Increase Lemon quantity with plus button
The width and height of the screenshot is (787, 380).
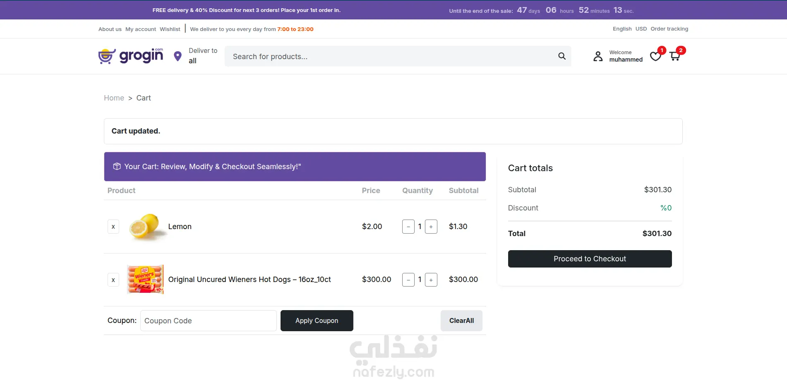click(x=431, y=227)
